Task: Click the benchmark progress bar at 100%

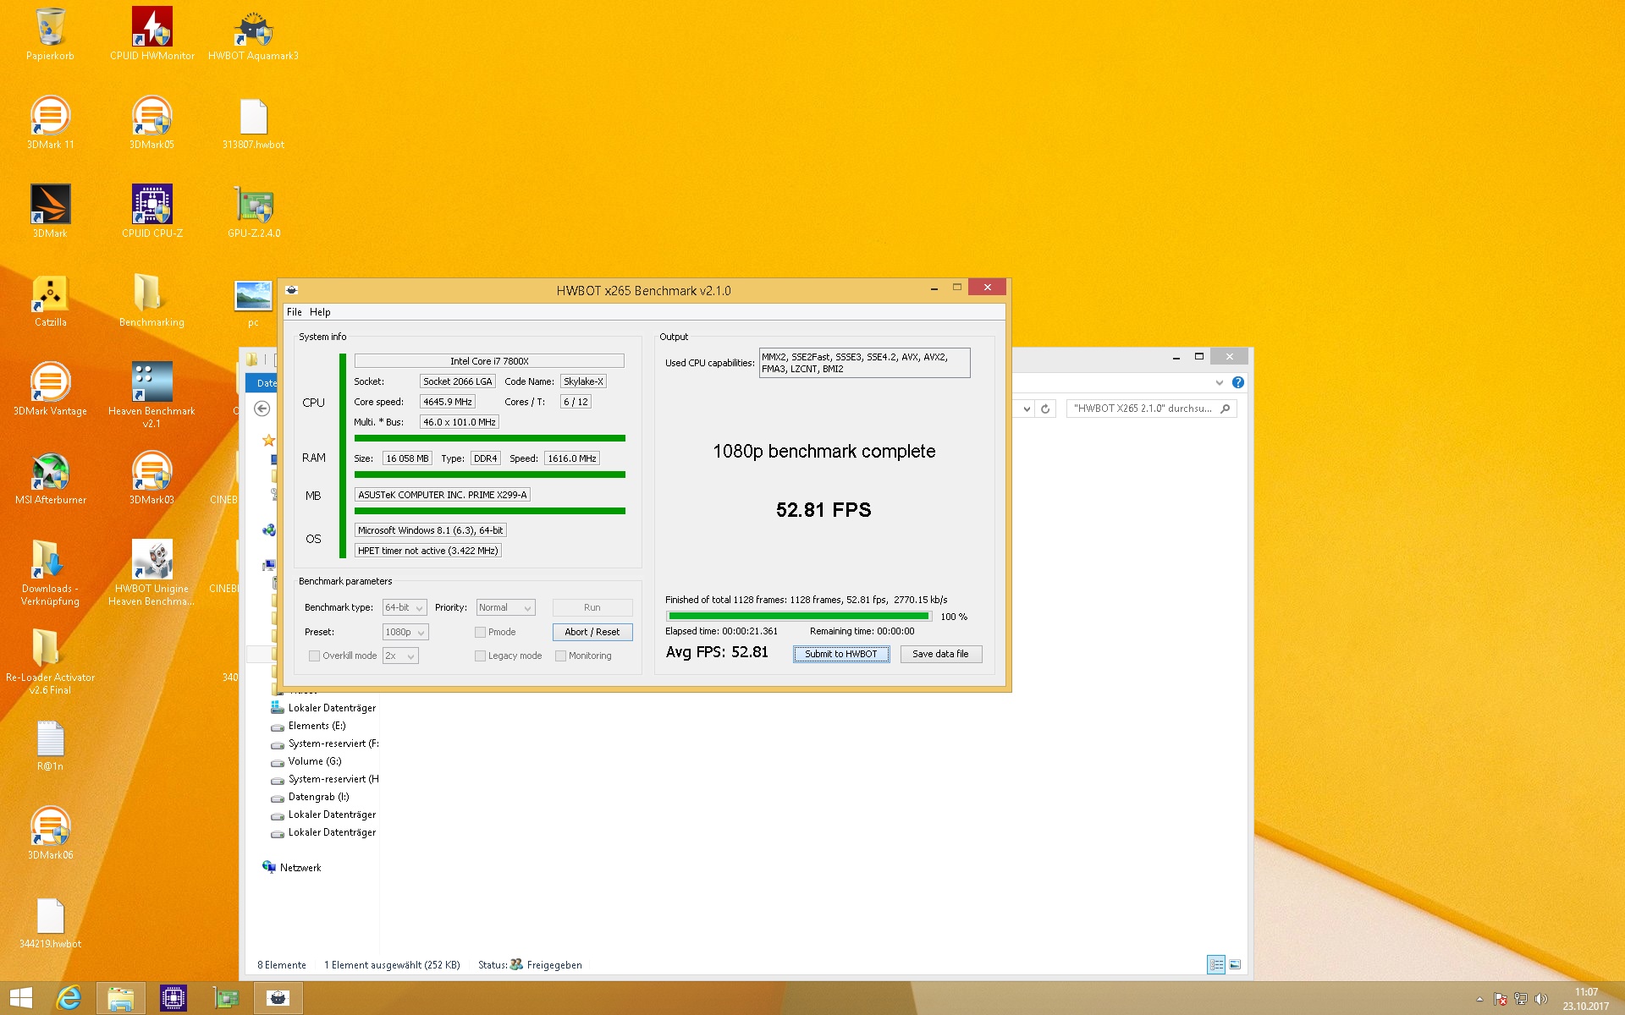Action: tap(799, 617)
